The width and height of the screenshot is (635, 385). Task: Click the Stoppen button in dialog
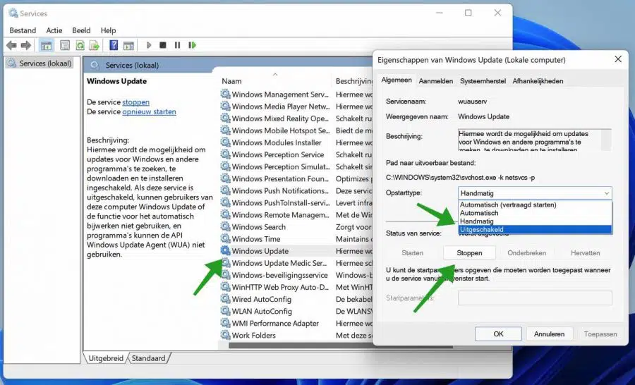[469, 253]
